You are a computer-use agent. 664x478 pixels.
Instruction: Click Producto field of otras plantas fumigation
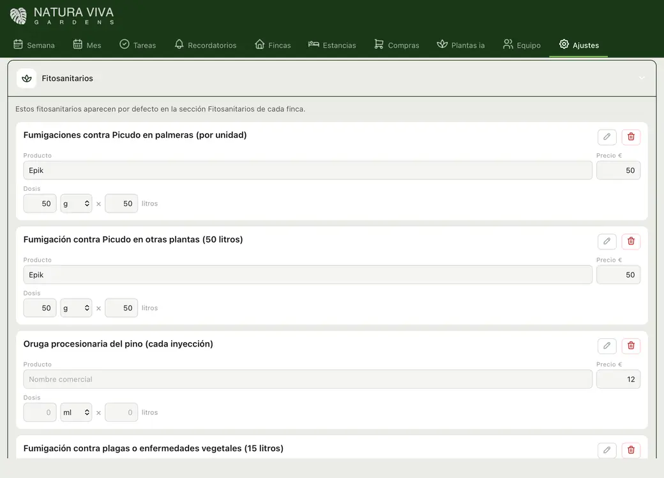click(308, 275)
